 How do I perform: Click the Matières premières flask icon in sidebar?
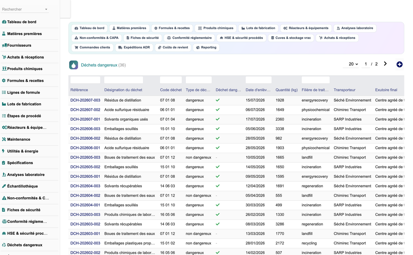point(4,34)
